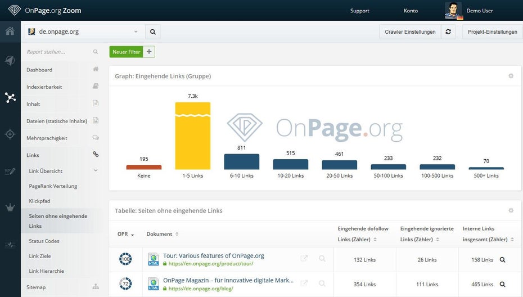
Task: Click magnifier icon in Tour document row
Action: click(322, 258)
